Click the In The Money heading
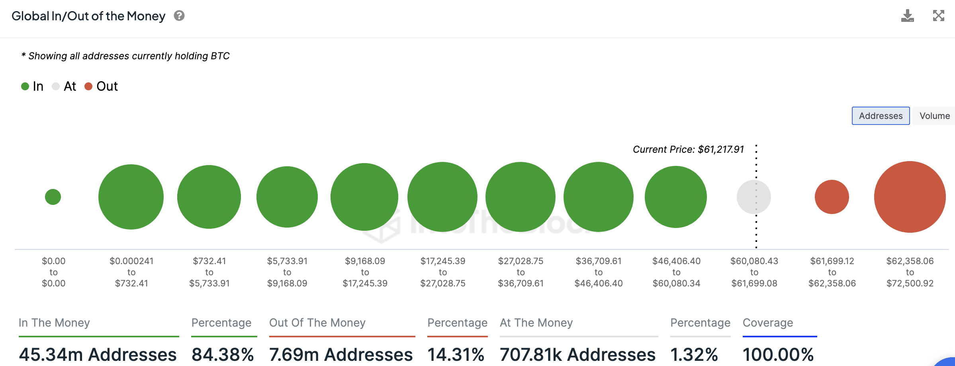This screenshot has width=955, height=366. (x=54, y=323)
